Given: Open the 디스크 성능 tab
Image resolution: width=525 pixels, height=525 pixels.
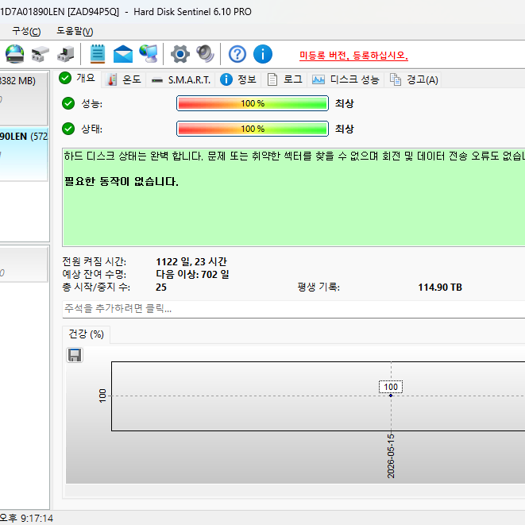Looking at the screenshot, I should click(345, 79).
